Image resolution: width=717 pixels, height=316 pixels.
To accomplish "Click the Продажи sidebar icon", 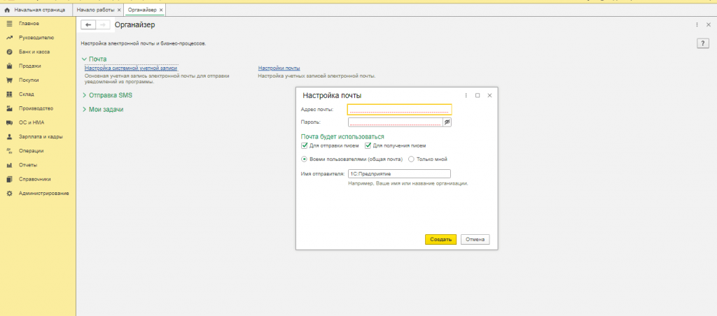I will pyautogui.click(x=9, y=66).
